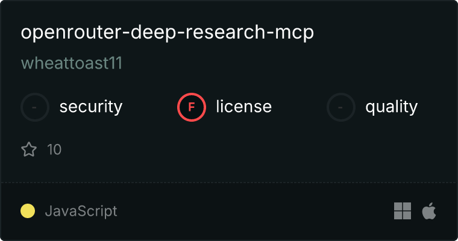This screenshot has height=241, width=458.
Task: Click the footer space between JavaScript and Windows icon
Action: tap(256, 211)
